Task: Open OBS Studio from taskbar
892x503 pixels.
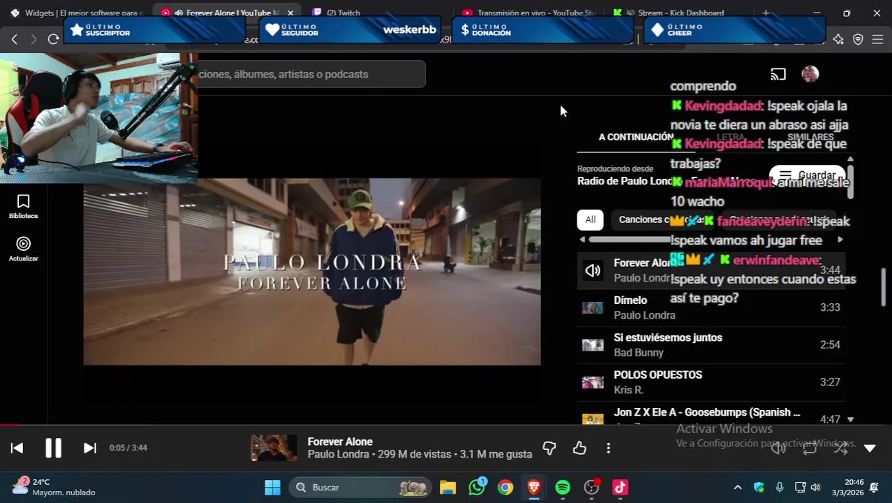Action: pyautogui.click(x=592, y=487)
